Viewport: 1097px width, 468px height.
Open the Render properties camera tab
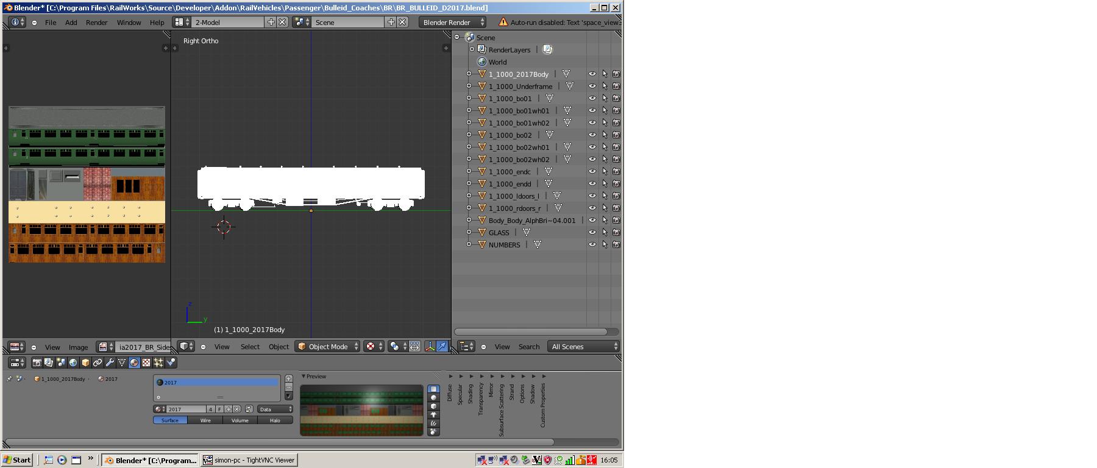pyautogui.click(x=37, y=363)
